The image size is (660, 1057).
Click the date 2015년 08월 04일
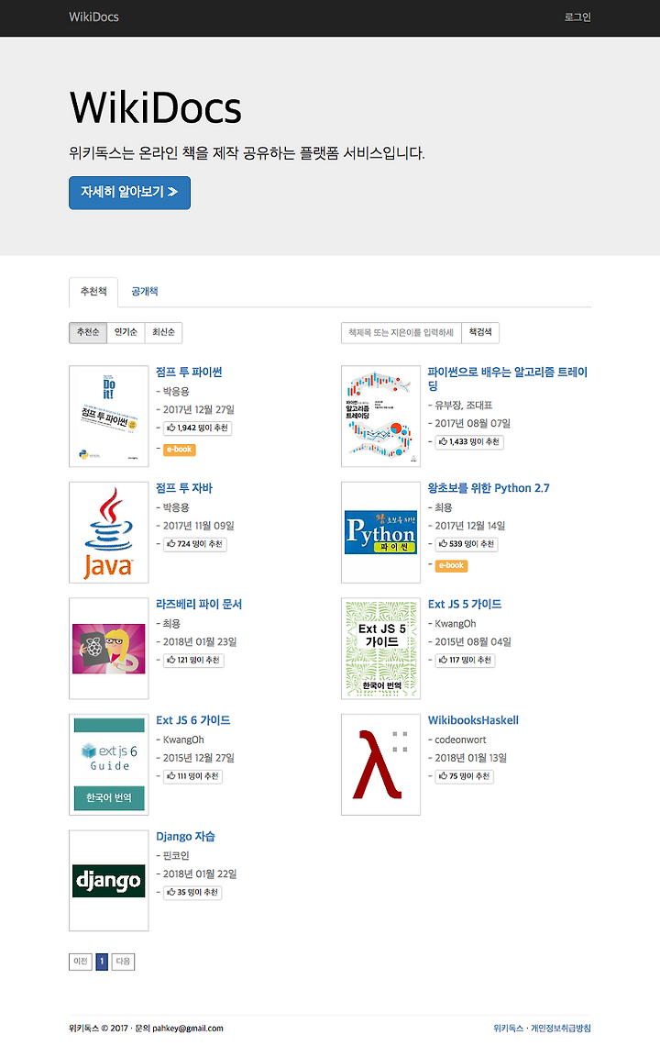click(x=473, y=642)
